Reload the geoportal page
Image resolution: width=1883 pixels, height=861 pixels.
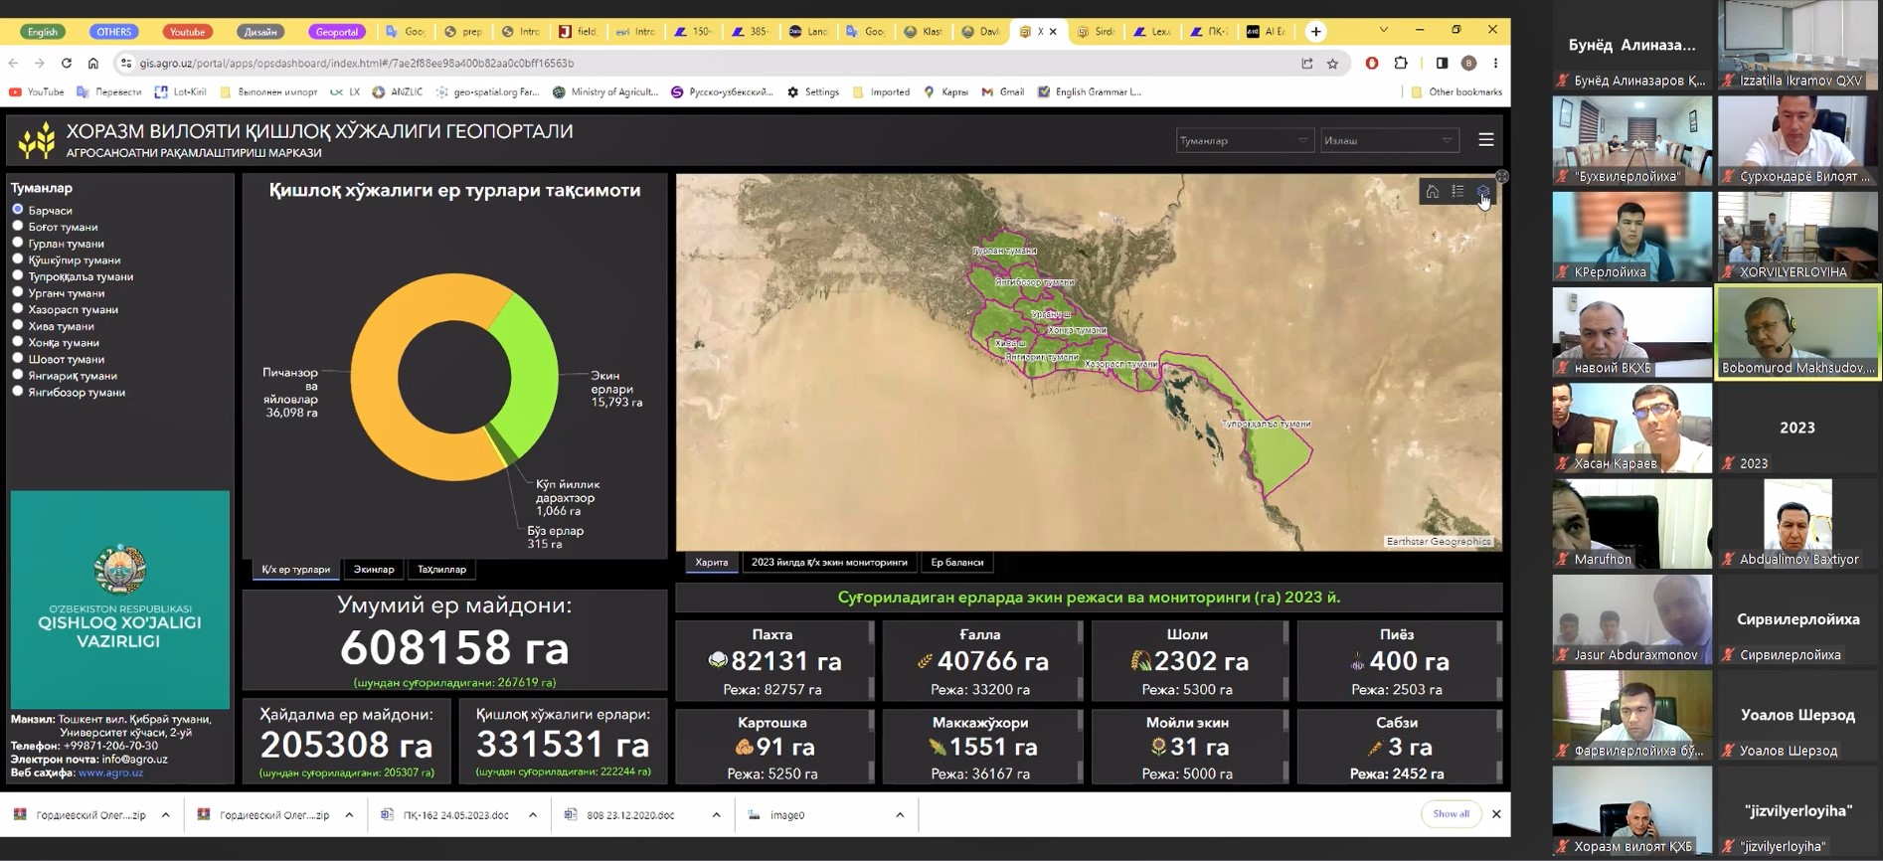point(67,63)
